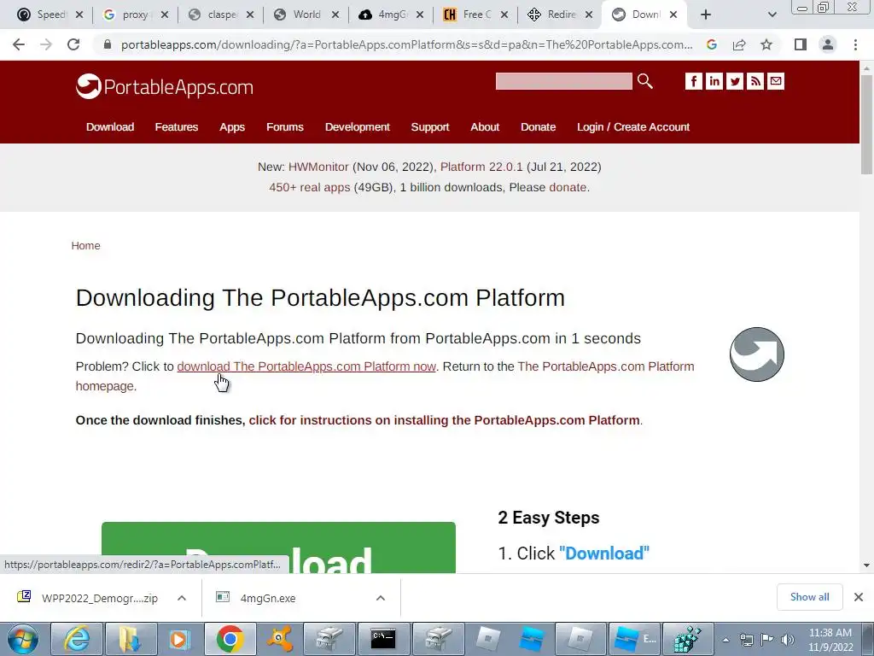Click the installing instructions link

444,420
